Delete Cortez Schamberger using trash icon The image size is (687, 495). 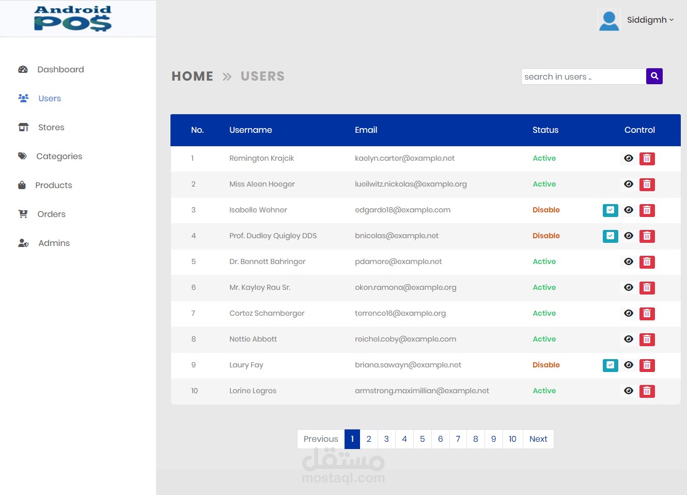click(x=647, y=314)
